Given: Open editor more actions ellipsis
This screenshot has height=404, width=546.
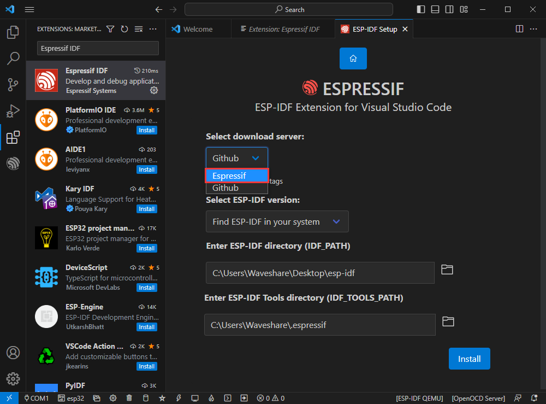Looking at the screenshot, I should 533,29.
